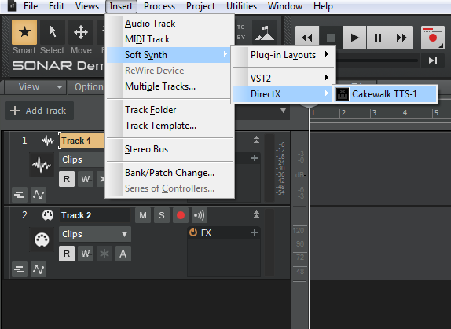Toggle Track 2 archive A button

point(123,254)
